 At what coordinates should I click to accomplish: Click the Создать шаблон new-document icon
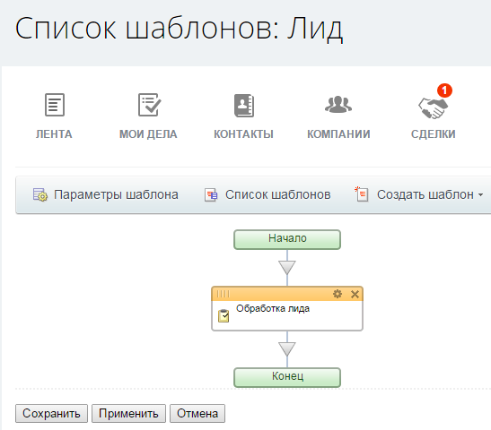(x=362, y=194)
